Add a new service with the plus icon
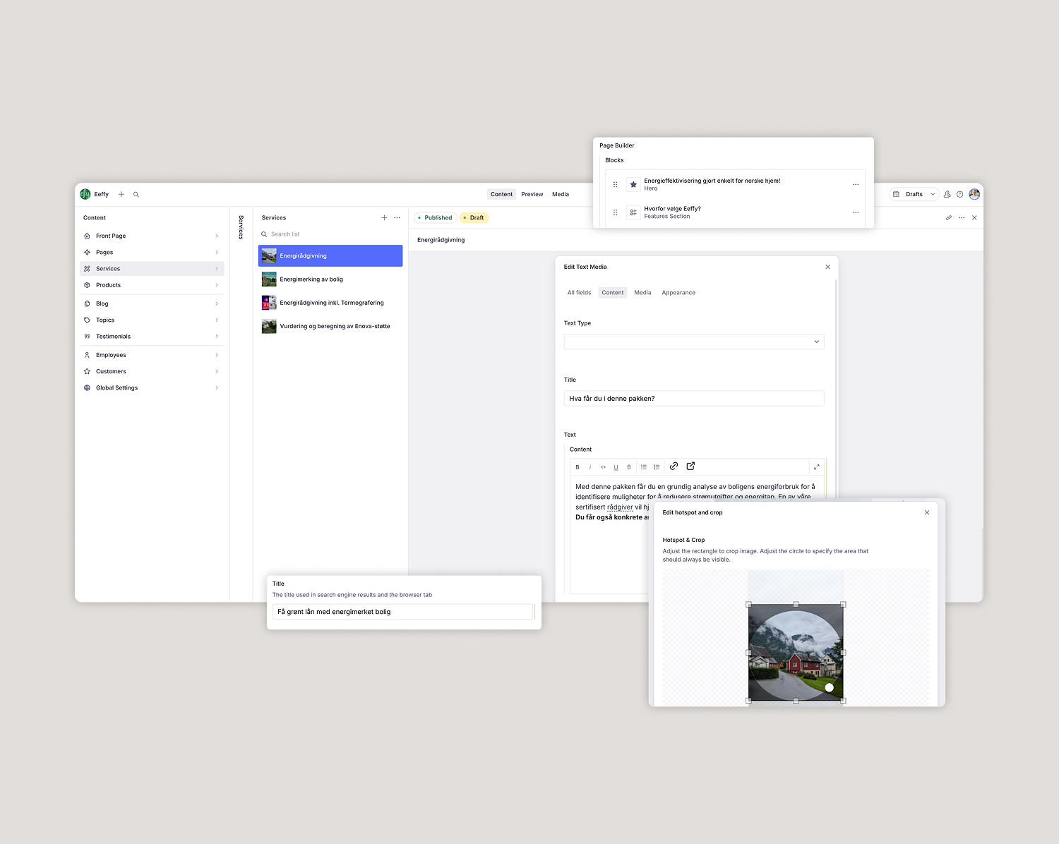1059x844 pixels. [384, 218]
